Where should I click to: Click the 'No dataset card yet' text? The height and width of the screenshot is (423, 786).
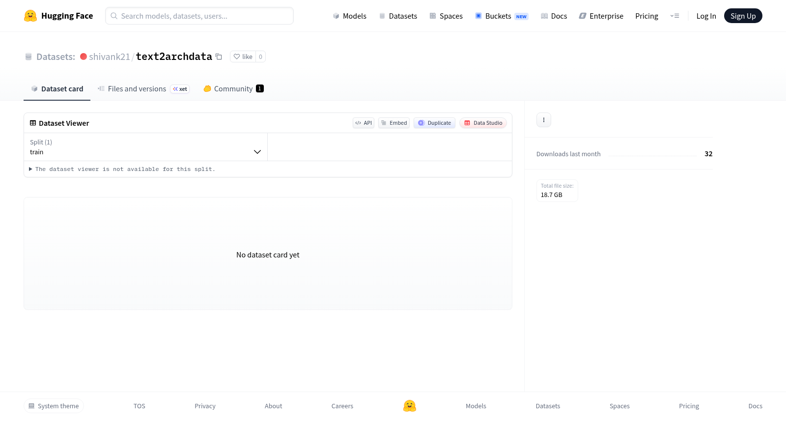(x=268, y=255)
